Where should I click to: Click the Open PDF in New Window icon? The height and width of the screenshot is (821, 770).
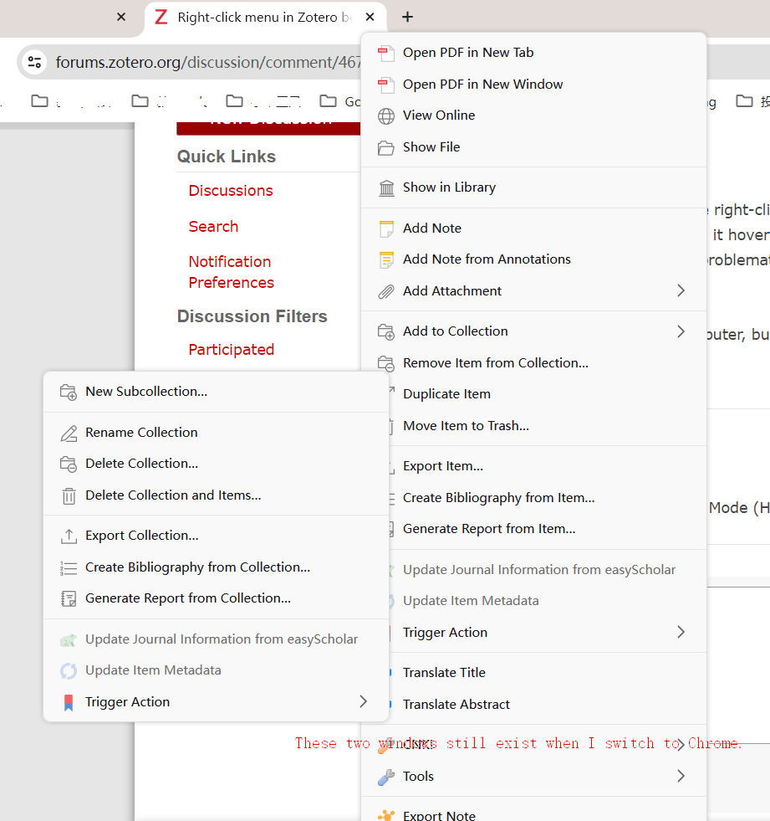386,85
